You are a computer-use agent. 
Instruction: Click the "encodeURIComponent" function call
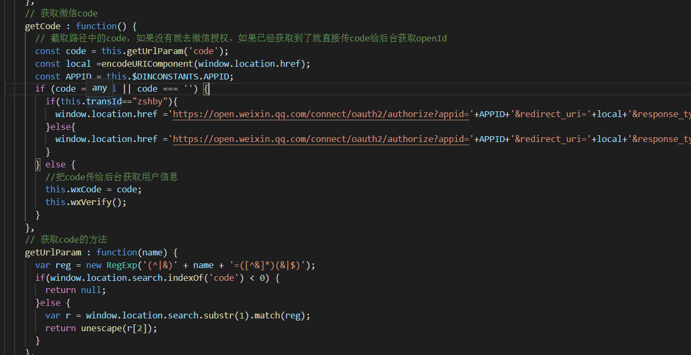point(148,64)
